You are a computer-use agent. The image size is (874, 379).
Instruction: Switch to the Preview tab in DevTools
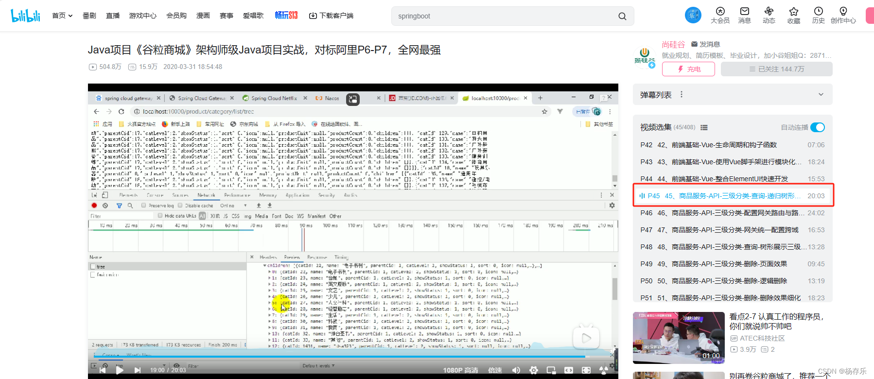[x=292, y=257]
